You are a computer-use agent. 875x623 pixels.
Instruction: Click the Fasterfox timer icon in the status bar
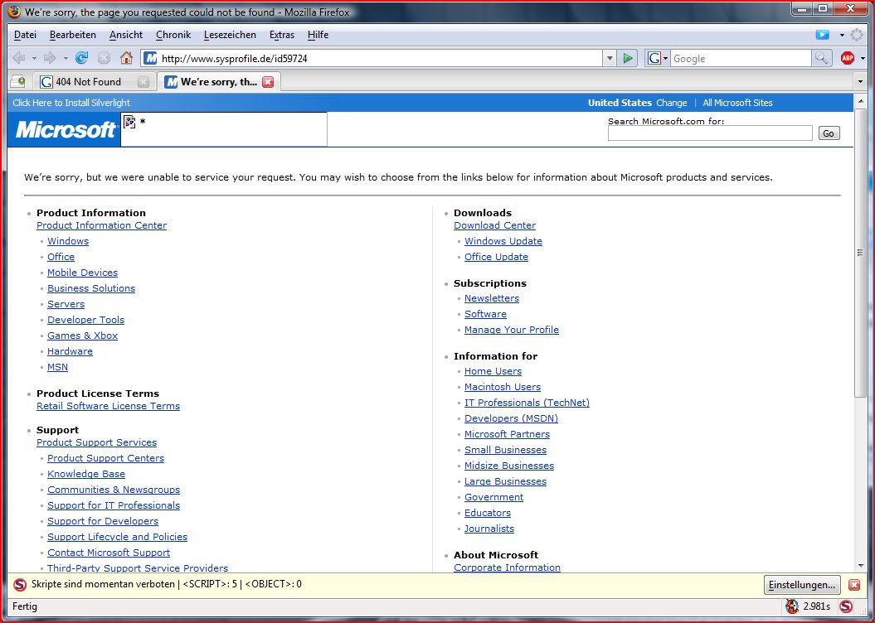(792, 606)
